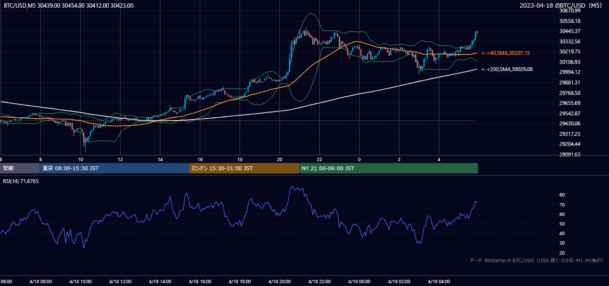The height and width of the screenshot is (286, 609).
Task: Click price axis label 30106.93
Action: click(569, 62)
